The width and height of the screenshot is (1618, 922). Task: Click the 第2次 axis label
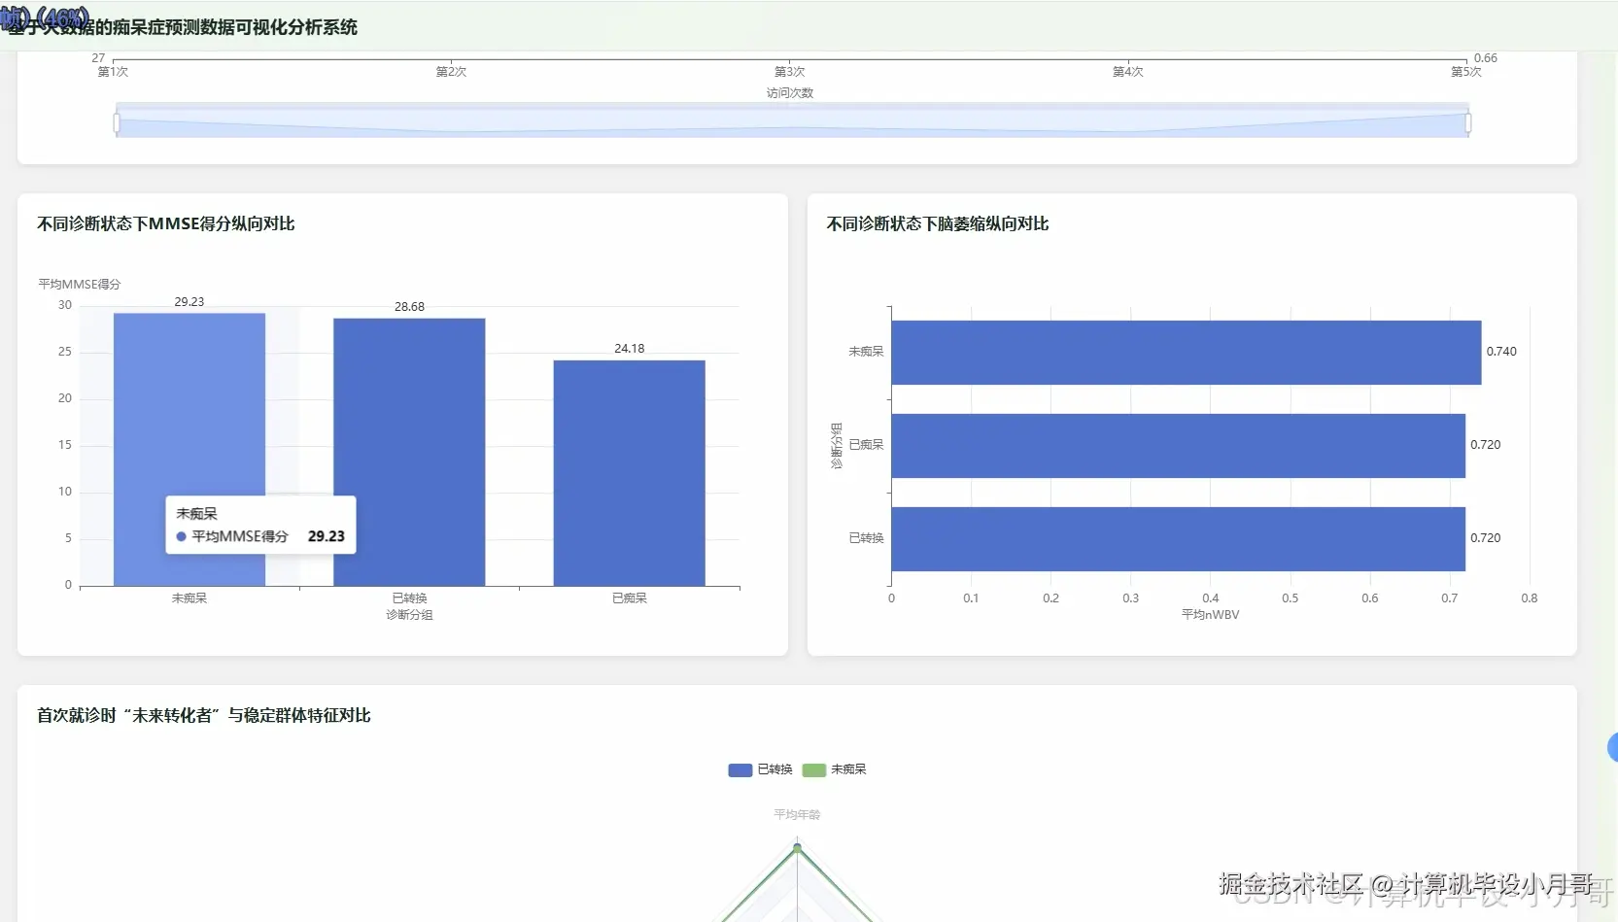point(451,72)
